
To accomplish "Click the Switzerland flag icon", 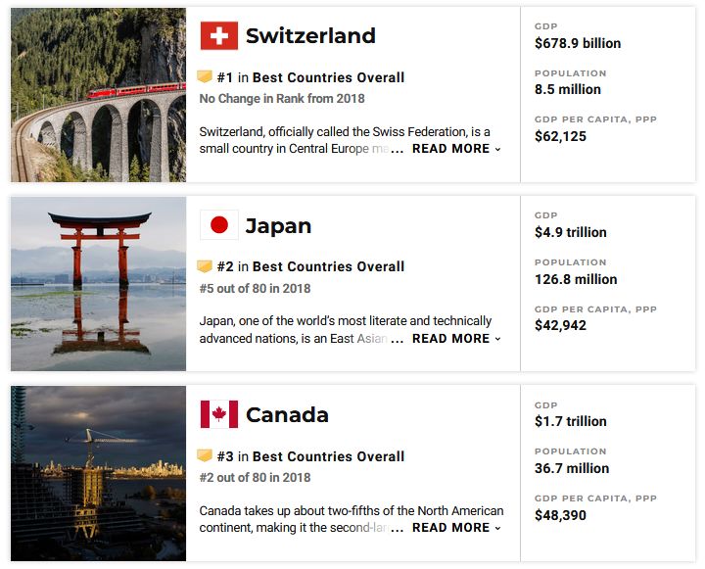I will (x=219, y=36).
